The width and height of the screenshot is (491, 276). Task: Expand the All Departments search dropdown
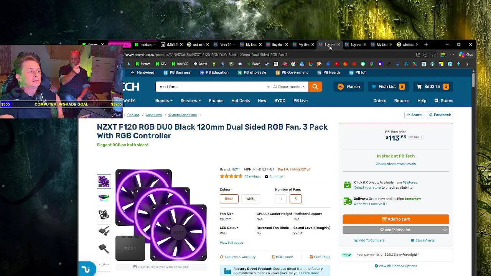(x=286, y=87)
